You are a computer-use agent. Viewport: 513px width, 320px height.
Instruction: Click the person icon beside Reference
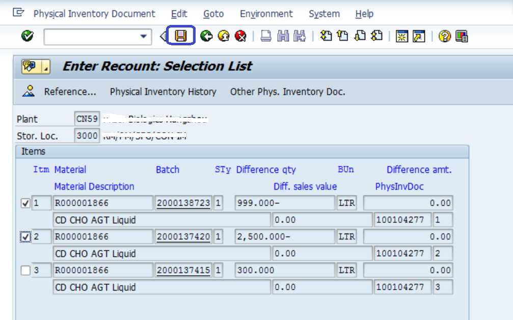pyautogui.click(x=29, y=91)
